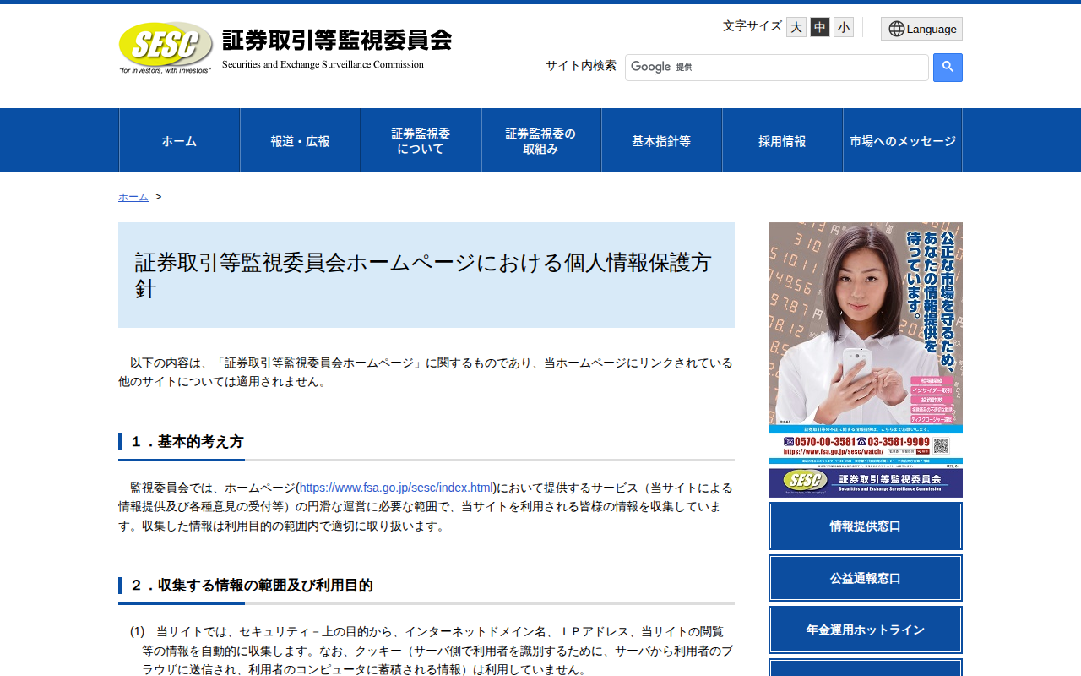Keep 中 text size selected
The height and width of the screenshot is (676, 1081).
pyautogui.click(x=818, y=26)
